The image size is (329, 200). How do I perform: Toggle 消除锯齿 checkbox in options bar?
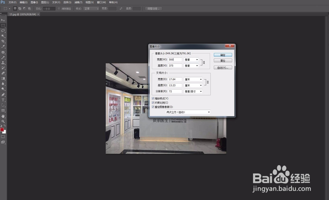[x=59, y=9]
